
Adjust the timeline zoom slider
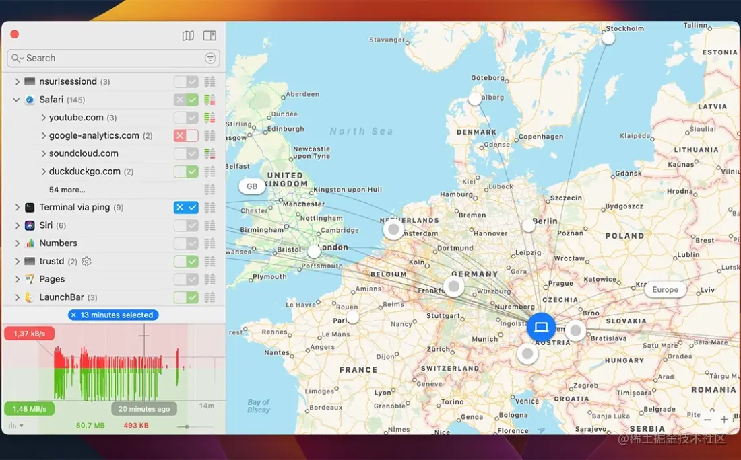pyautogui.click(x=187, y=426)
